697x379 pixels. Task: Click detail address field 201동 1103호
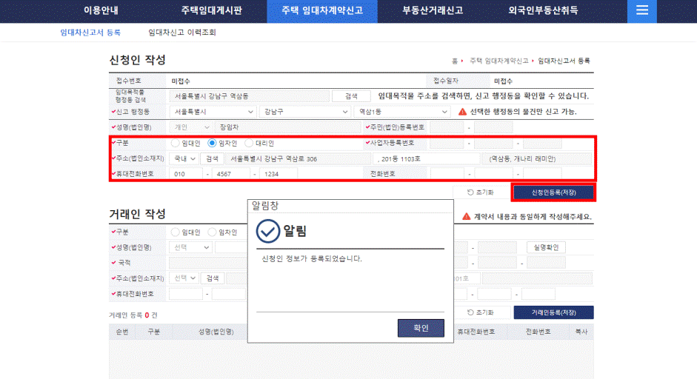427,158
